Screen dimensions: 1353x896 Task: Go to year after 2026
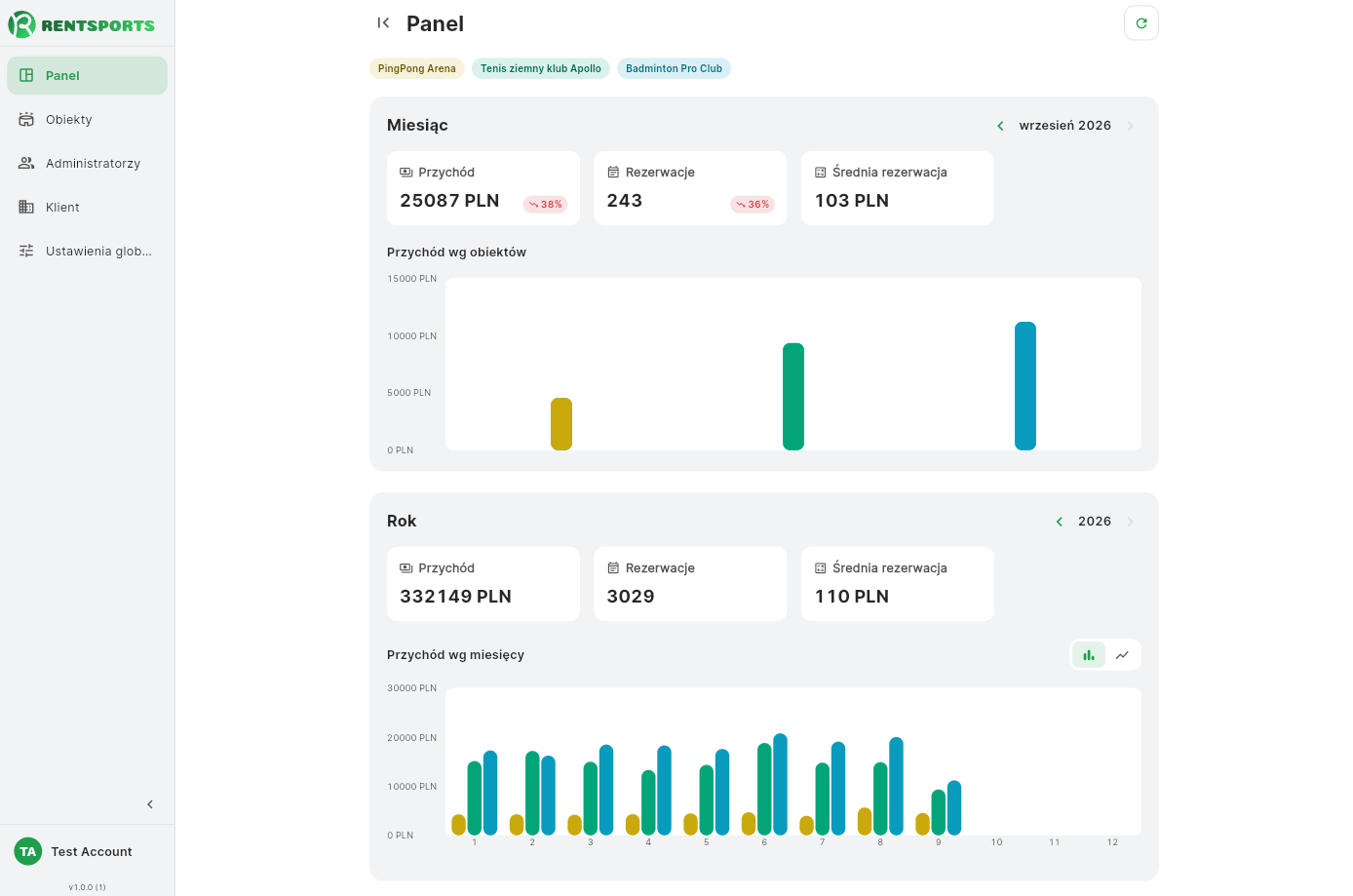point(1131,522)
